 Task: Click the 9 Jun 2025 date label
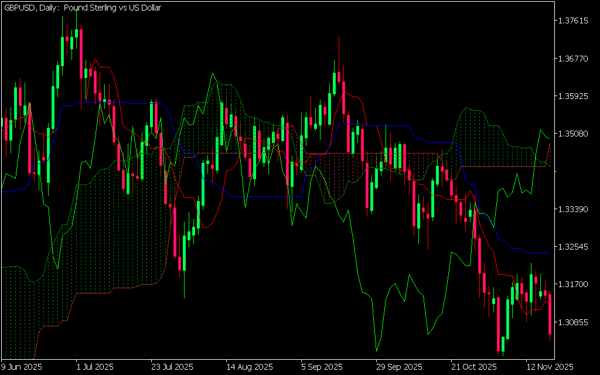[22, 367]
